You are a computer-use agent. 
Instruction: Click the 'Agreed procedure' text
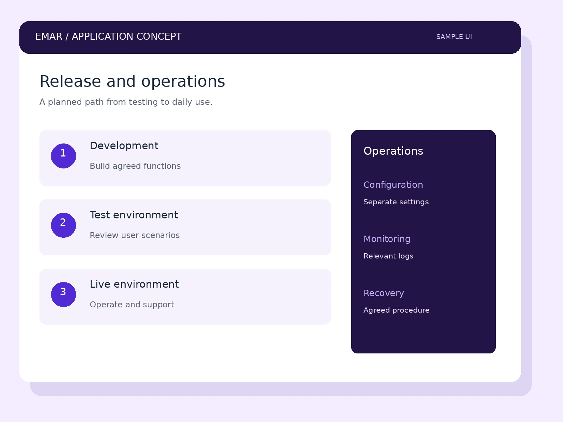(x=396, y=310)
